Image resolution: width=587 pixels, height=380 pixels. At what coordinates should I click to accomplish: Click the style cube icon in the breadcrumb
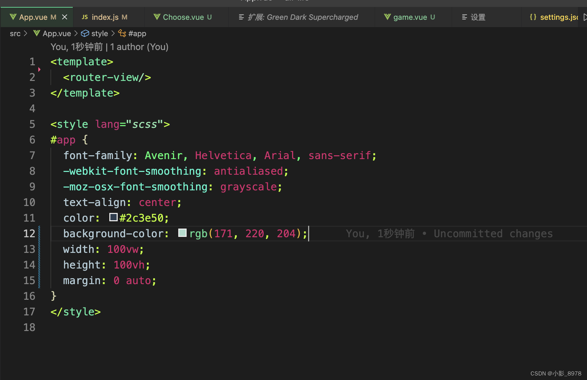(x=85, y=33)
